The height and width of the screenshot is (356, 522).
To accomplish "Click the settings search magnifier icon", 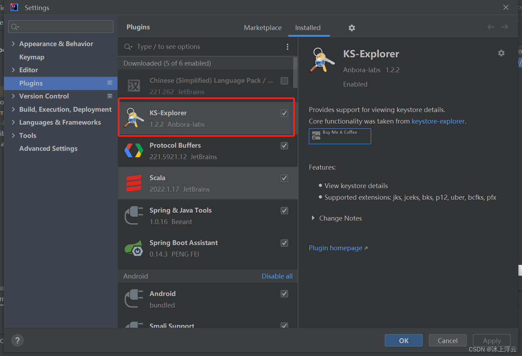I will [15, 27].
